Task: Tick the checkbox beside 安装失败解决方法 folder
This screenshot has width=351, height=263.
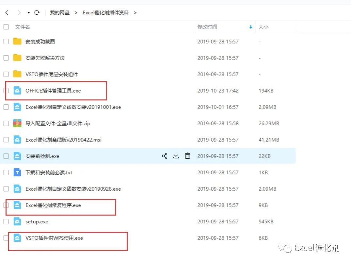Action: (6, 58)
